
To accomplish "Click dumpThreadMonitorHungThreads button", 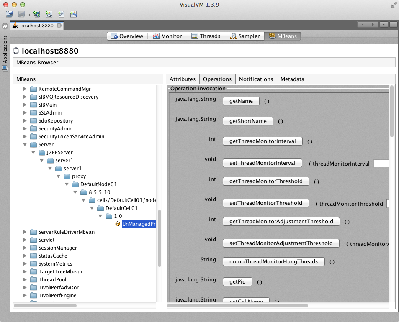I will click(x=273, y=261).
